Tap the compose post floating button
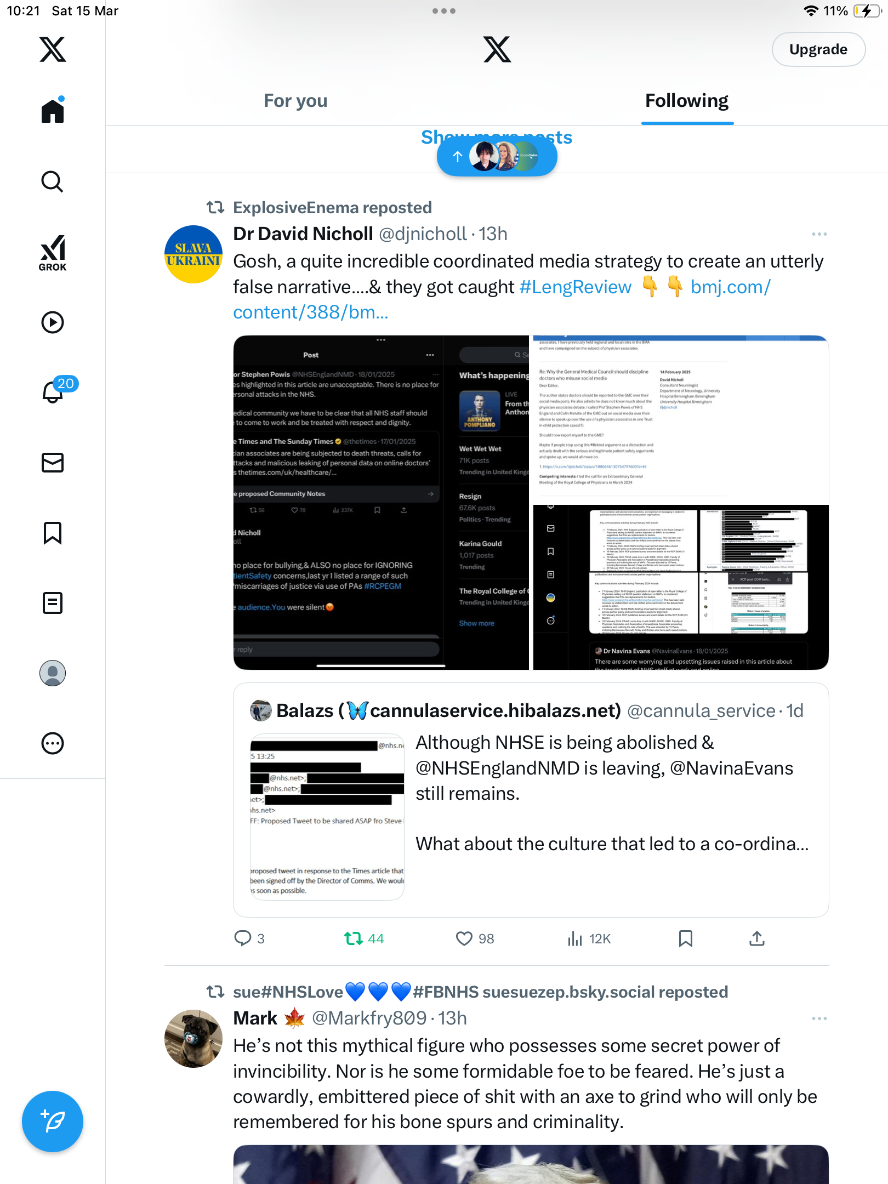 click(53, 1122)
